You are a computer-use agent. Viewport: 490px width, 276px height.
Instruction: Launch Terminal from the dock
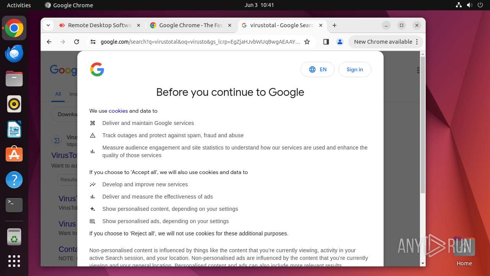(14, 205)
